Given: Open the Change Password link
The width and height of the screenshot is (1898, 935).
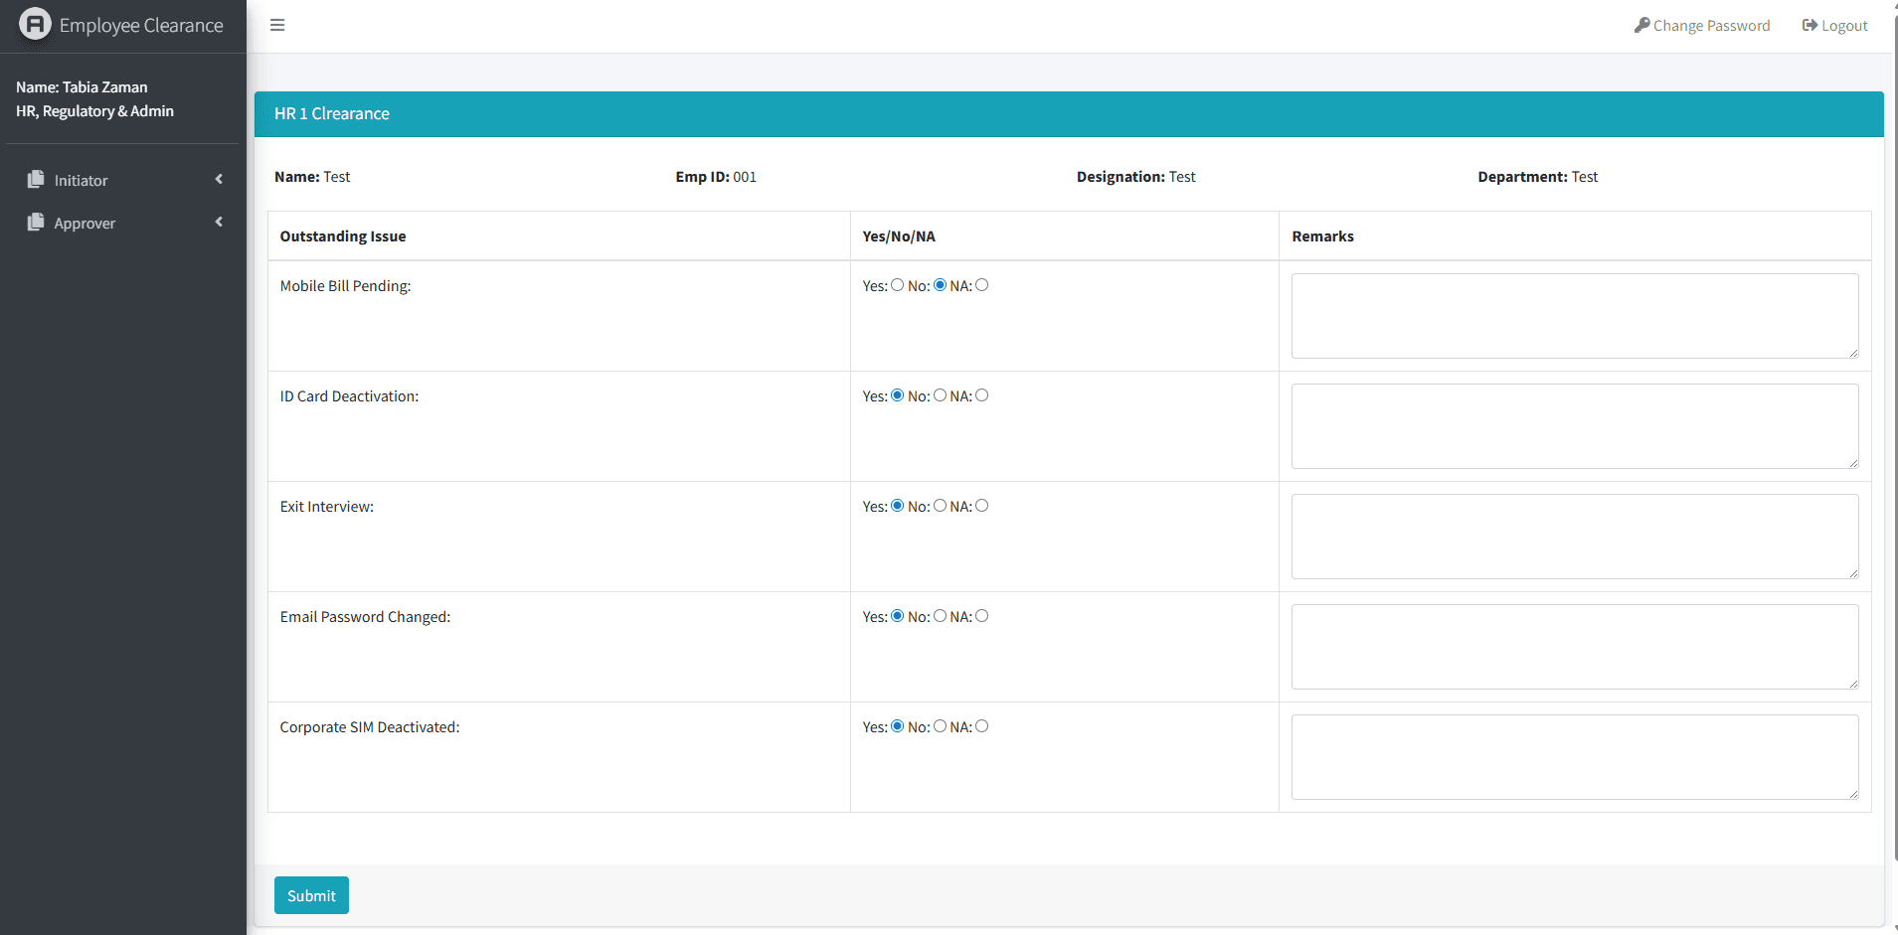Looking at the screenshot, I should (1711, 26).
